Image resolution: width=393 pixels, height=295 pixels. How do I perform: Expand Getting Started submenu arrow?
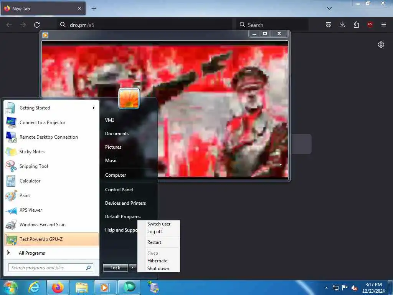click(x=94, y=108)
